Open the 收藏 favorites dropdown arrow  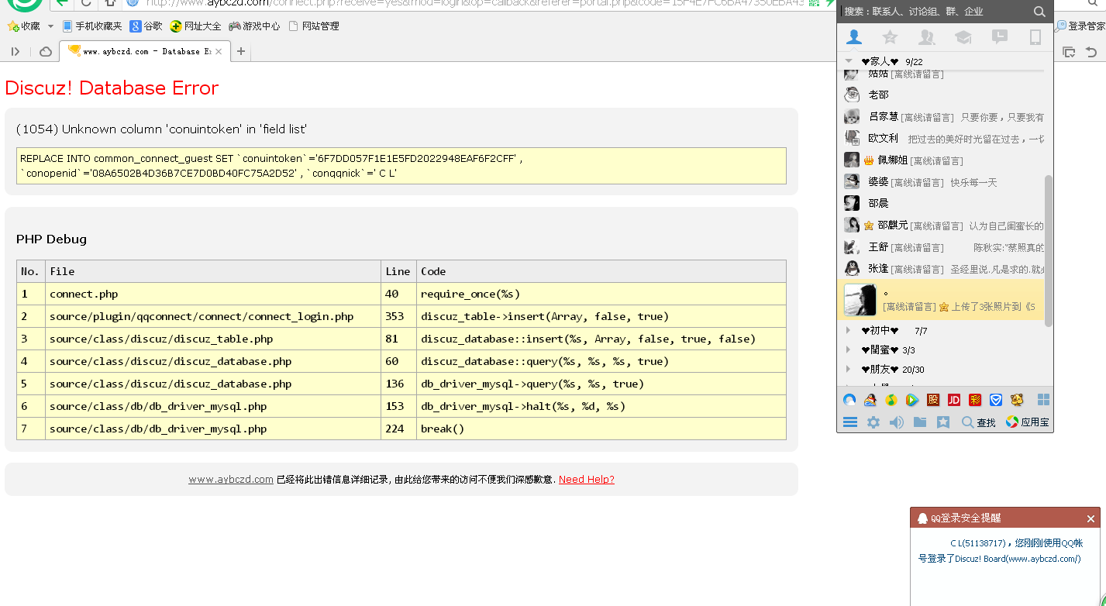[50, 26]
